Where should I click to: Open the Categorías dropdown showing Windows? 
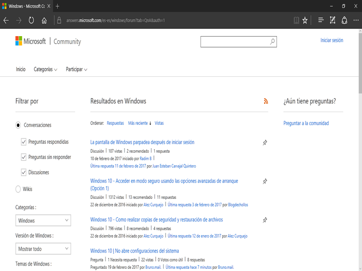point(43,220)
